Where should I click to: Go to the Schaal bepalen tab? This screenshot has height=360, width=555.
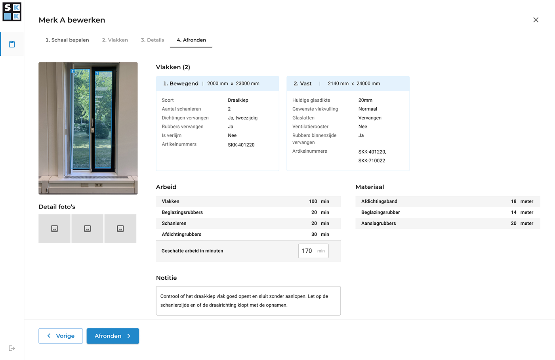click(67, 40)
